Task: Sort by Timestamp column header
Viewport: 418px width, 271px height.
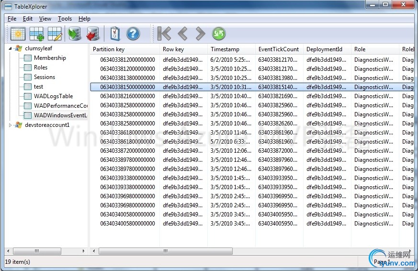Action: (x=231, y=49)
